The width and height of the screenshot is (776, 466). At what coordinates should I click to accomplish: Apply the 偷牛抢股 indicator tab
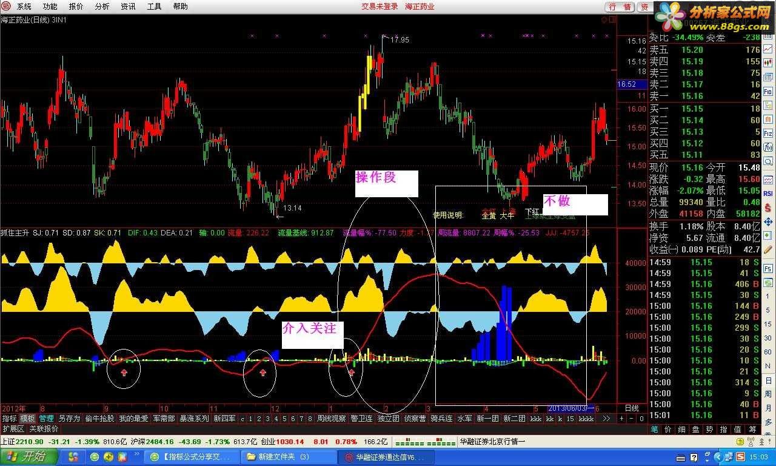click(99, 419)
